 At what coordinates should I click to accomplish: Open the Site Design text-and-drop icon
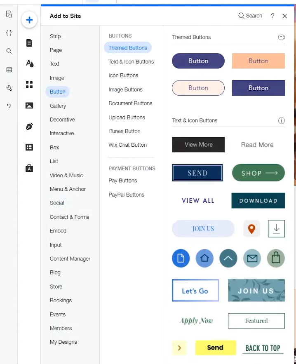(30, 63)
